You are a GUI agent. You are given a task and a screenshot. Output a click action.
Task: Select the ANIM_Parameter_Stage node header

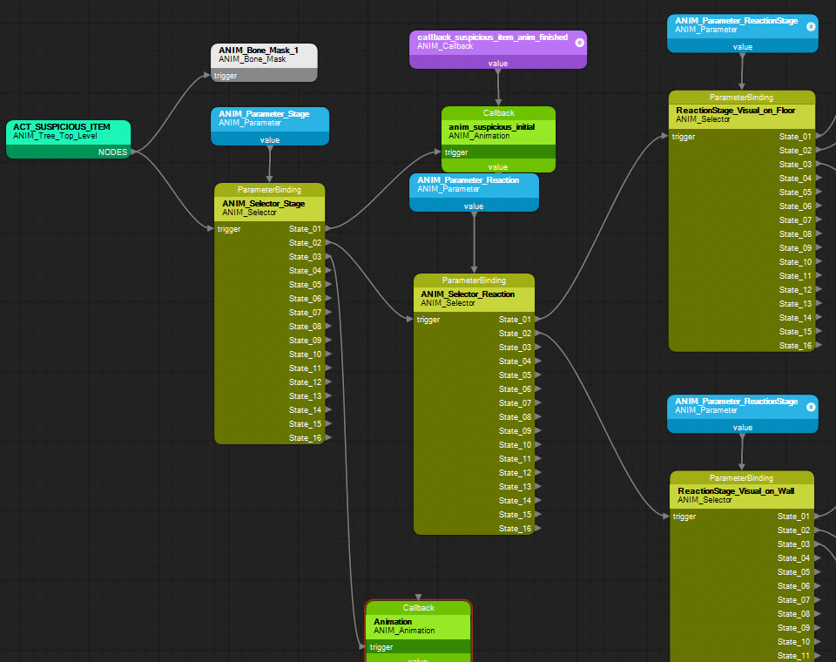pos(270,118)
